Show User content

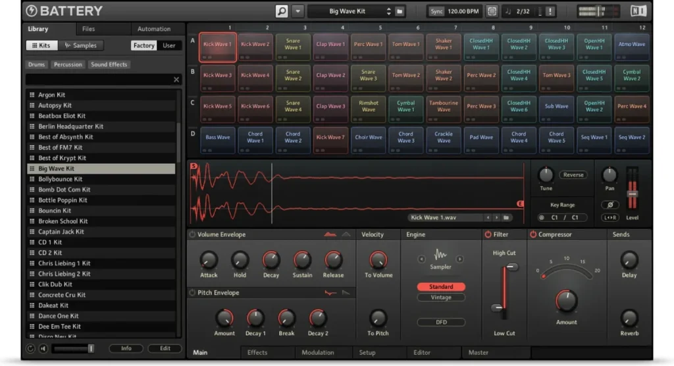point(168,45)
